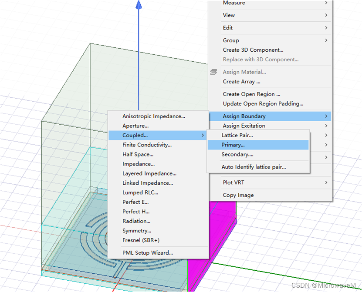Select Finite Conductivity boundary
The height and width of the screenshot is (292, 362).
tap(158, 145)
